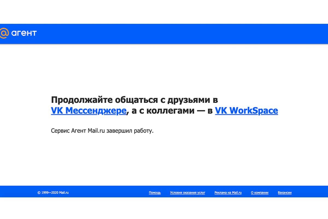Click the агент wordmark next to the logo
This screenshot has height=219, width=328.
[24, 33]
